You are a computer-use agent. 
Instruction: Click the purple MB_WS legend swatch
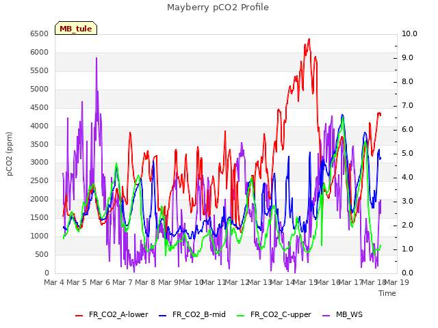point(326,316)
